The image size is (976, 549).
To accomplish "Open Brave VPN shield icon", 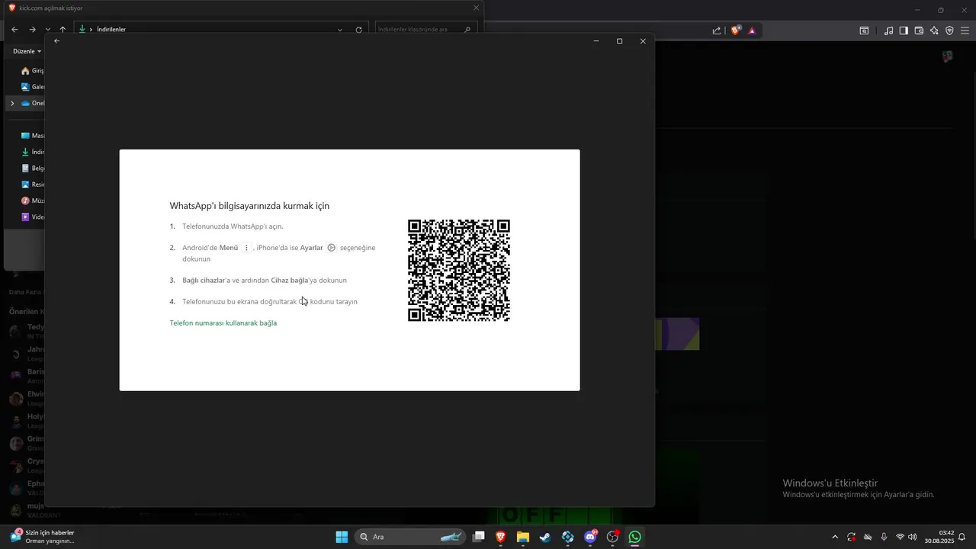I will click(949, 30).
